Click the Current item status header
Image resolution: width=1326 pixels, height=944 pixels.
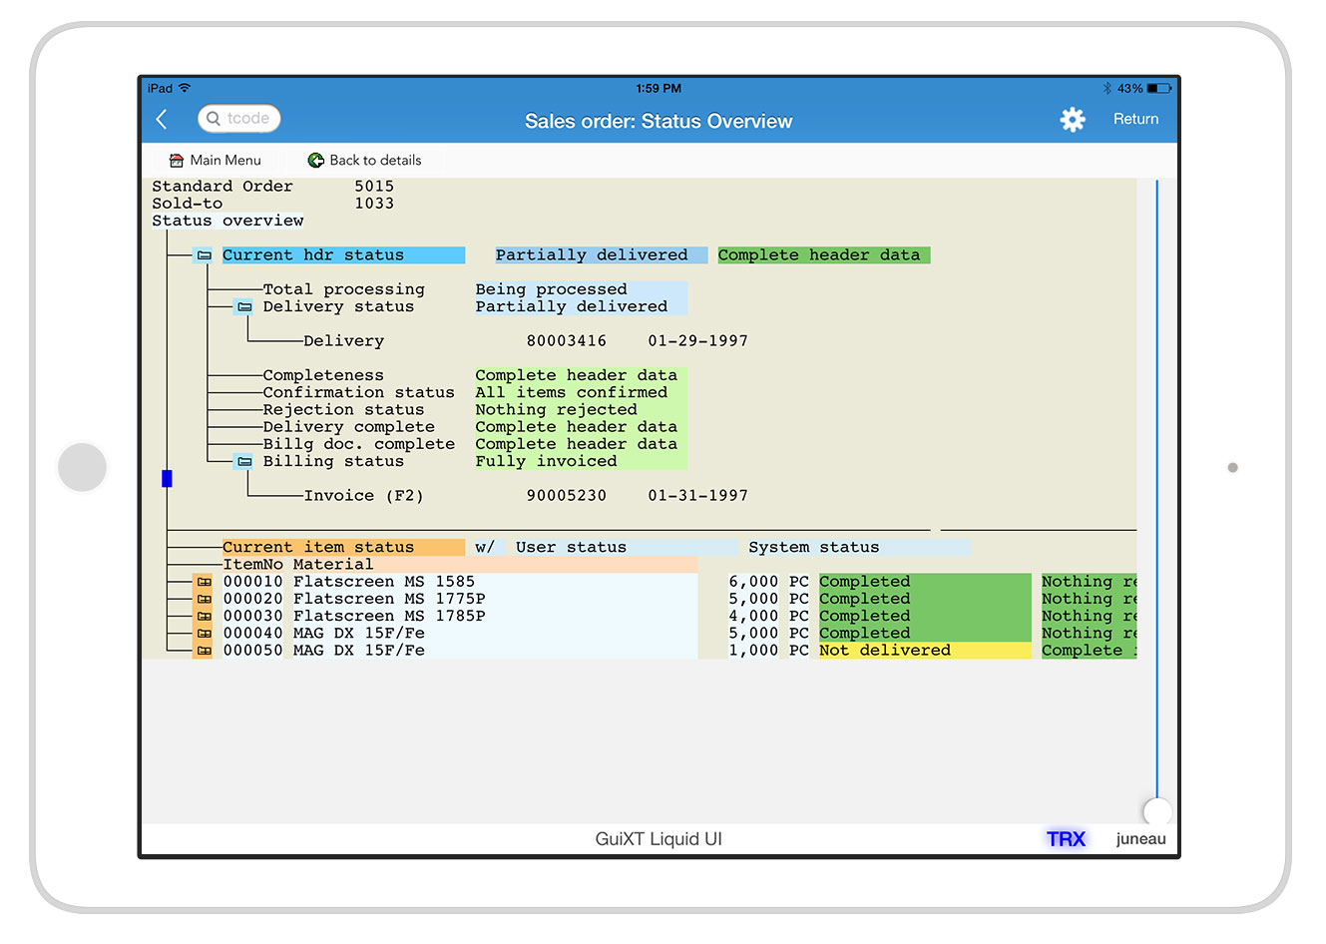tap(318, 548)
